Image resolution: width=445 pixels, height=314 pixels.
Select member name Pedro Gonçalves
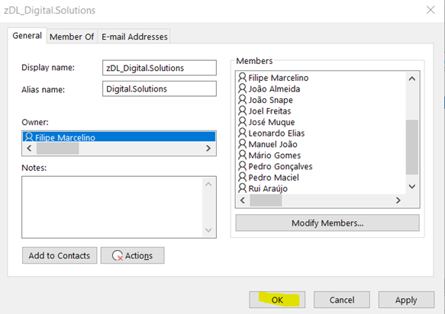pyautogui.click(x=280, y=166)
